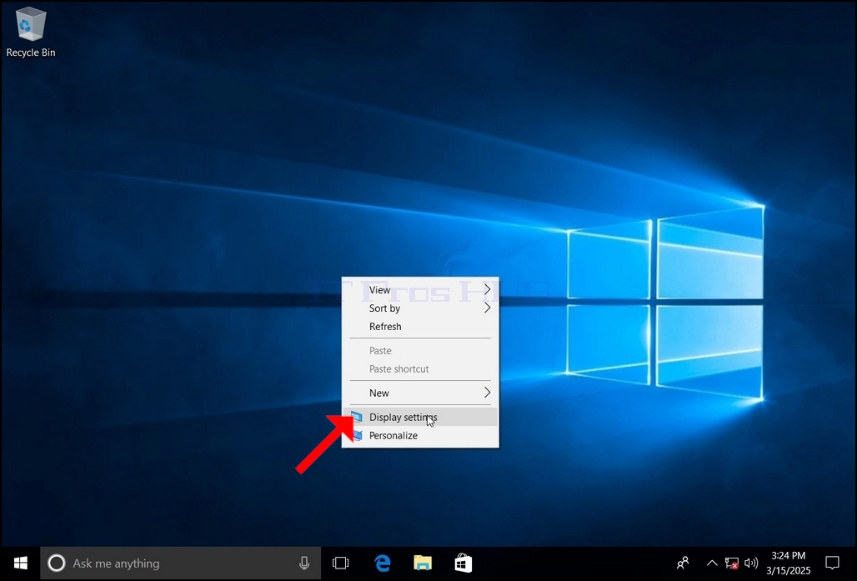Launch Microsoft Edge from the taskbar
The width and height of the screenshot is (857, 581).
[382, 563]
